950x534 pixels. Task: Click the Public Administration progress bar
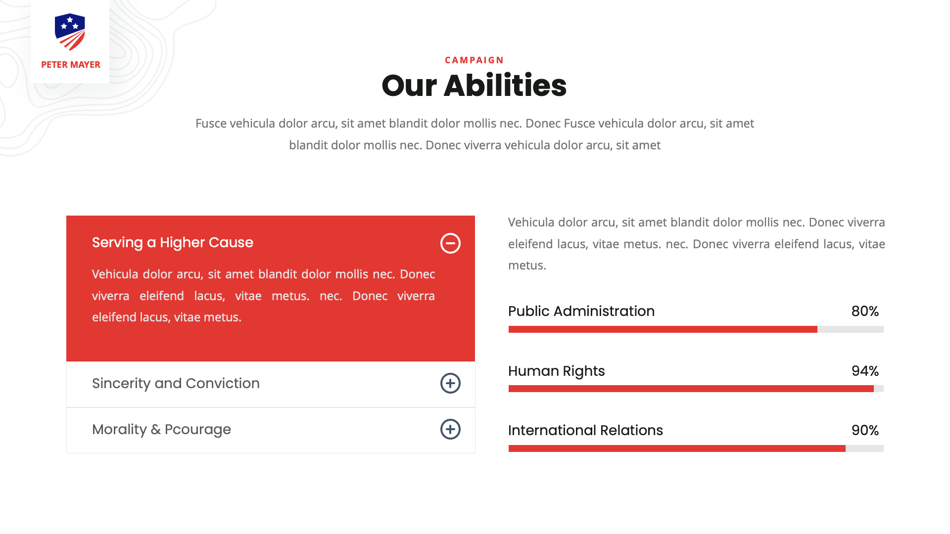tap(696, 329)
